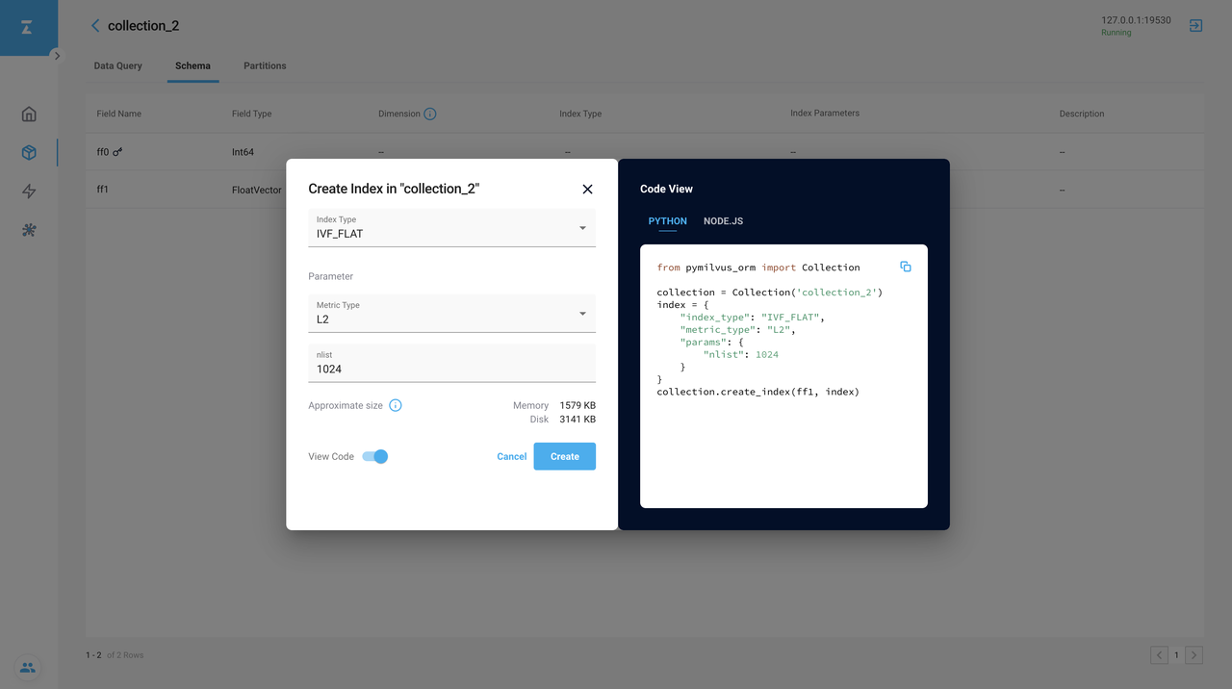Click the asterisk system view sidebar icon
The height and width of the screenshot is (689, 1232).
pos(29,230)
